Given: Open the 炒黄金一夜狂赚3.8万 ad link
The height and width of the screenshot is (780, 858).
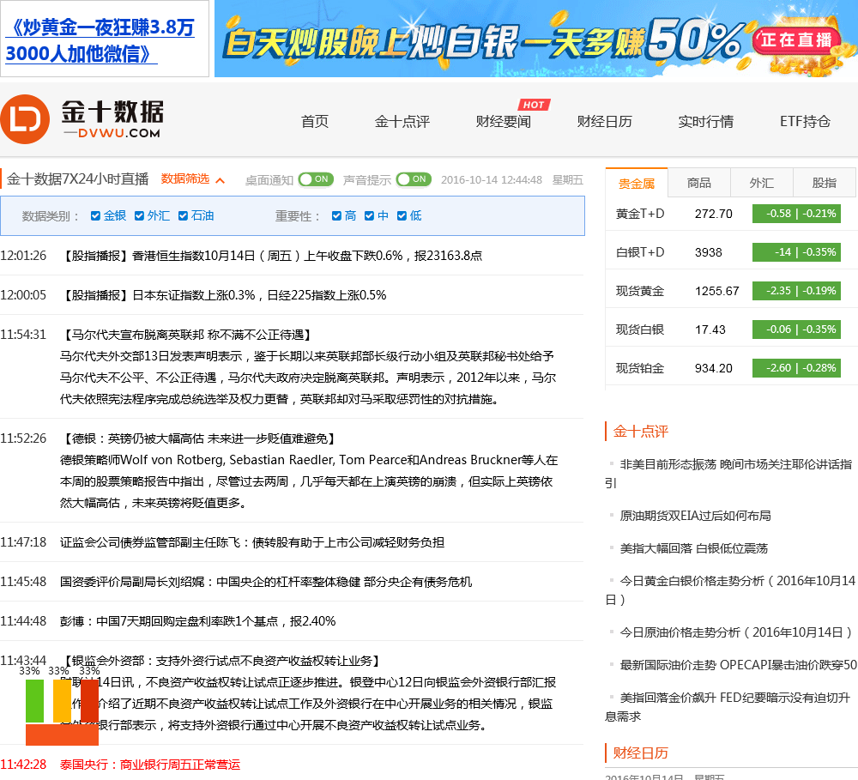Looking at the screenshot, I should click(100, 40).
